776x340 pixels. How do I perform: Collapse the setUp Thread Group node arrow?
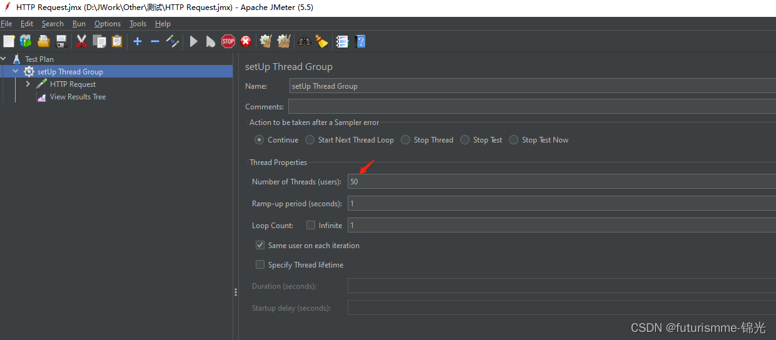(x=16, y=72)
